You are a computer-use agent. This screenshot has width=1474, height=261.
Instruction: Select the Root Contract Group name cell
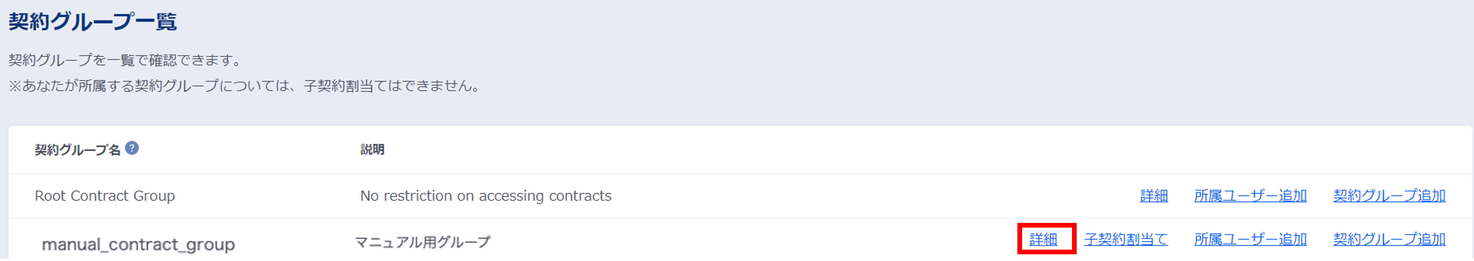(x=105, y=196)
